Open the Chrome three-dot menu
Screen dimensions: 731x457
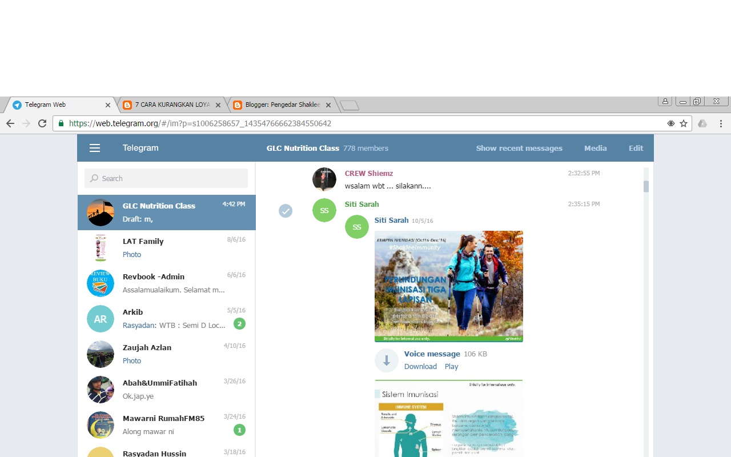721,123
